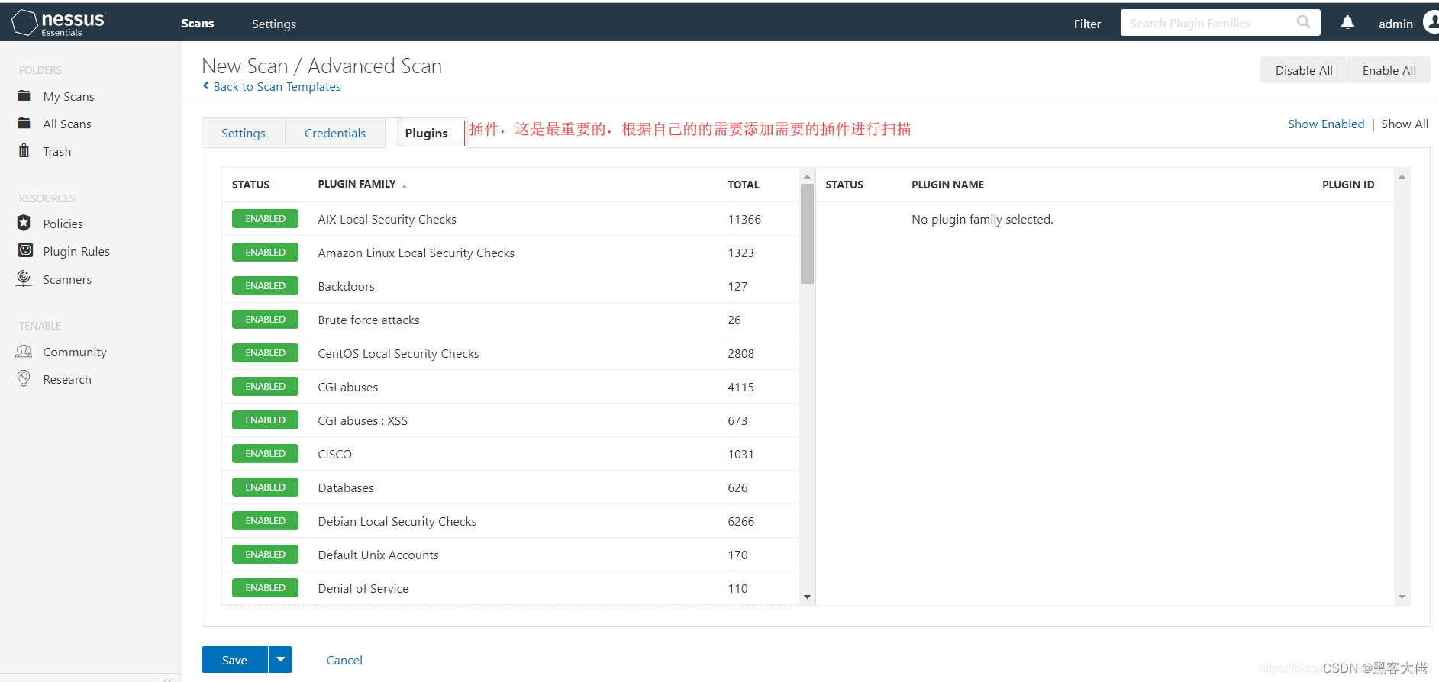1439x682 pixels.
Task: Click the Show All link
Action: point(1405,124)
